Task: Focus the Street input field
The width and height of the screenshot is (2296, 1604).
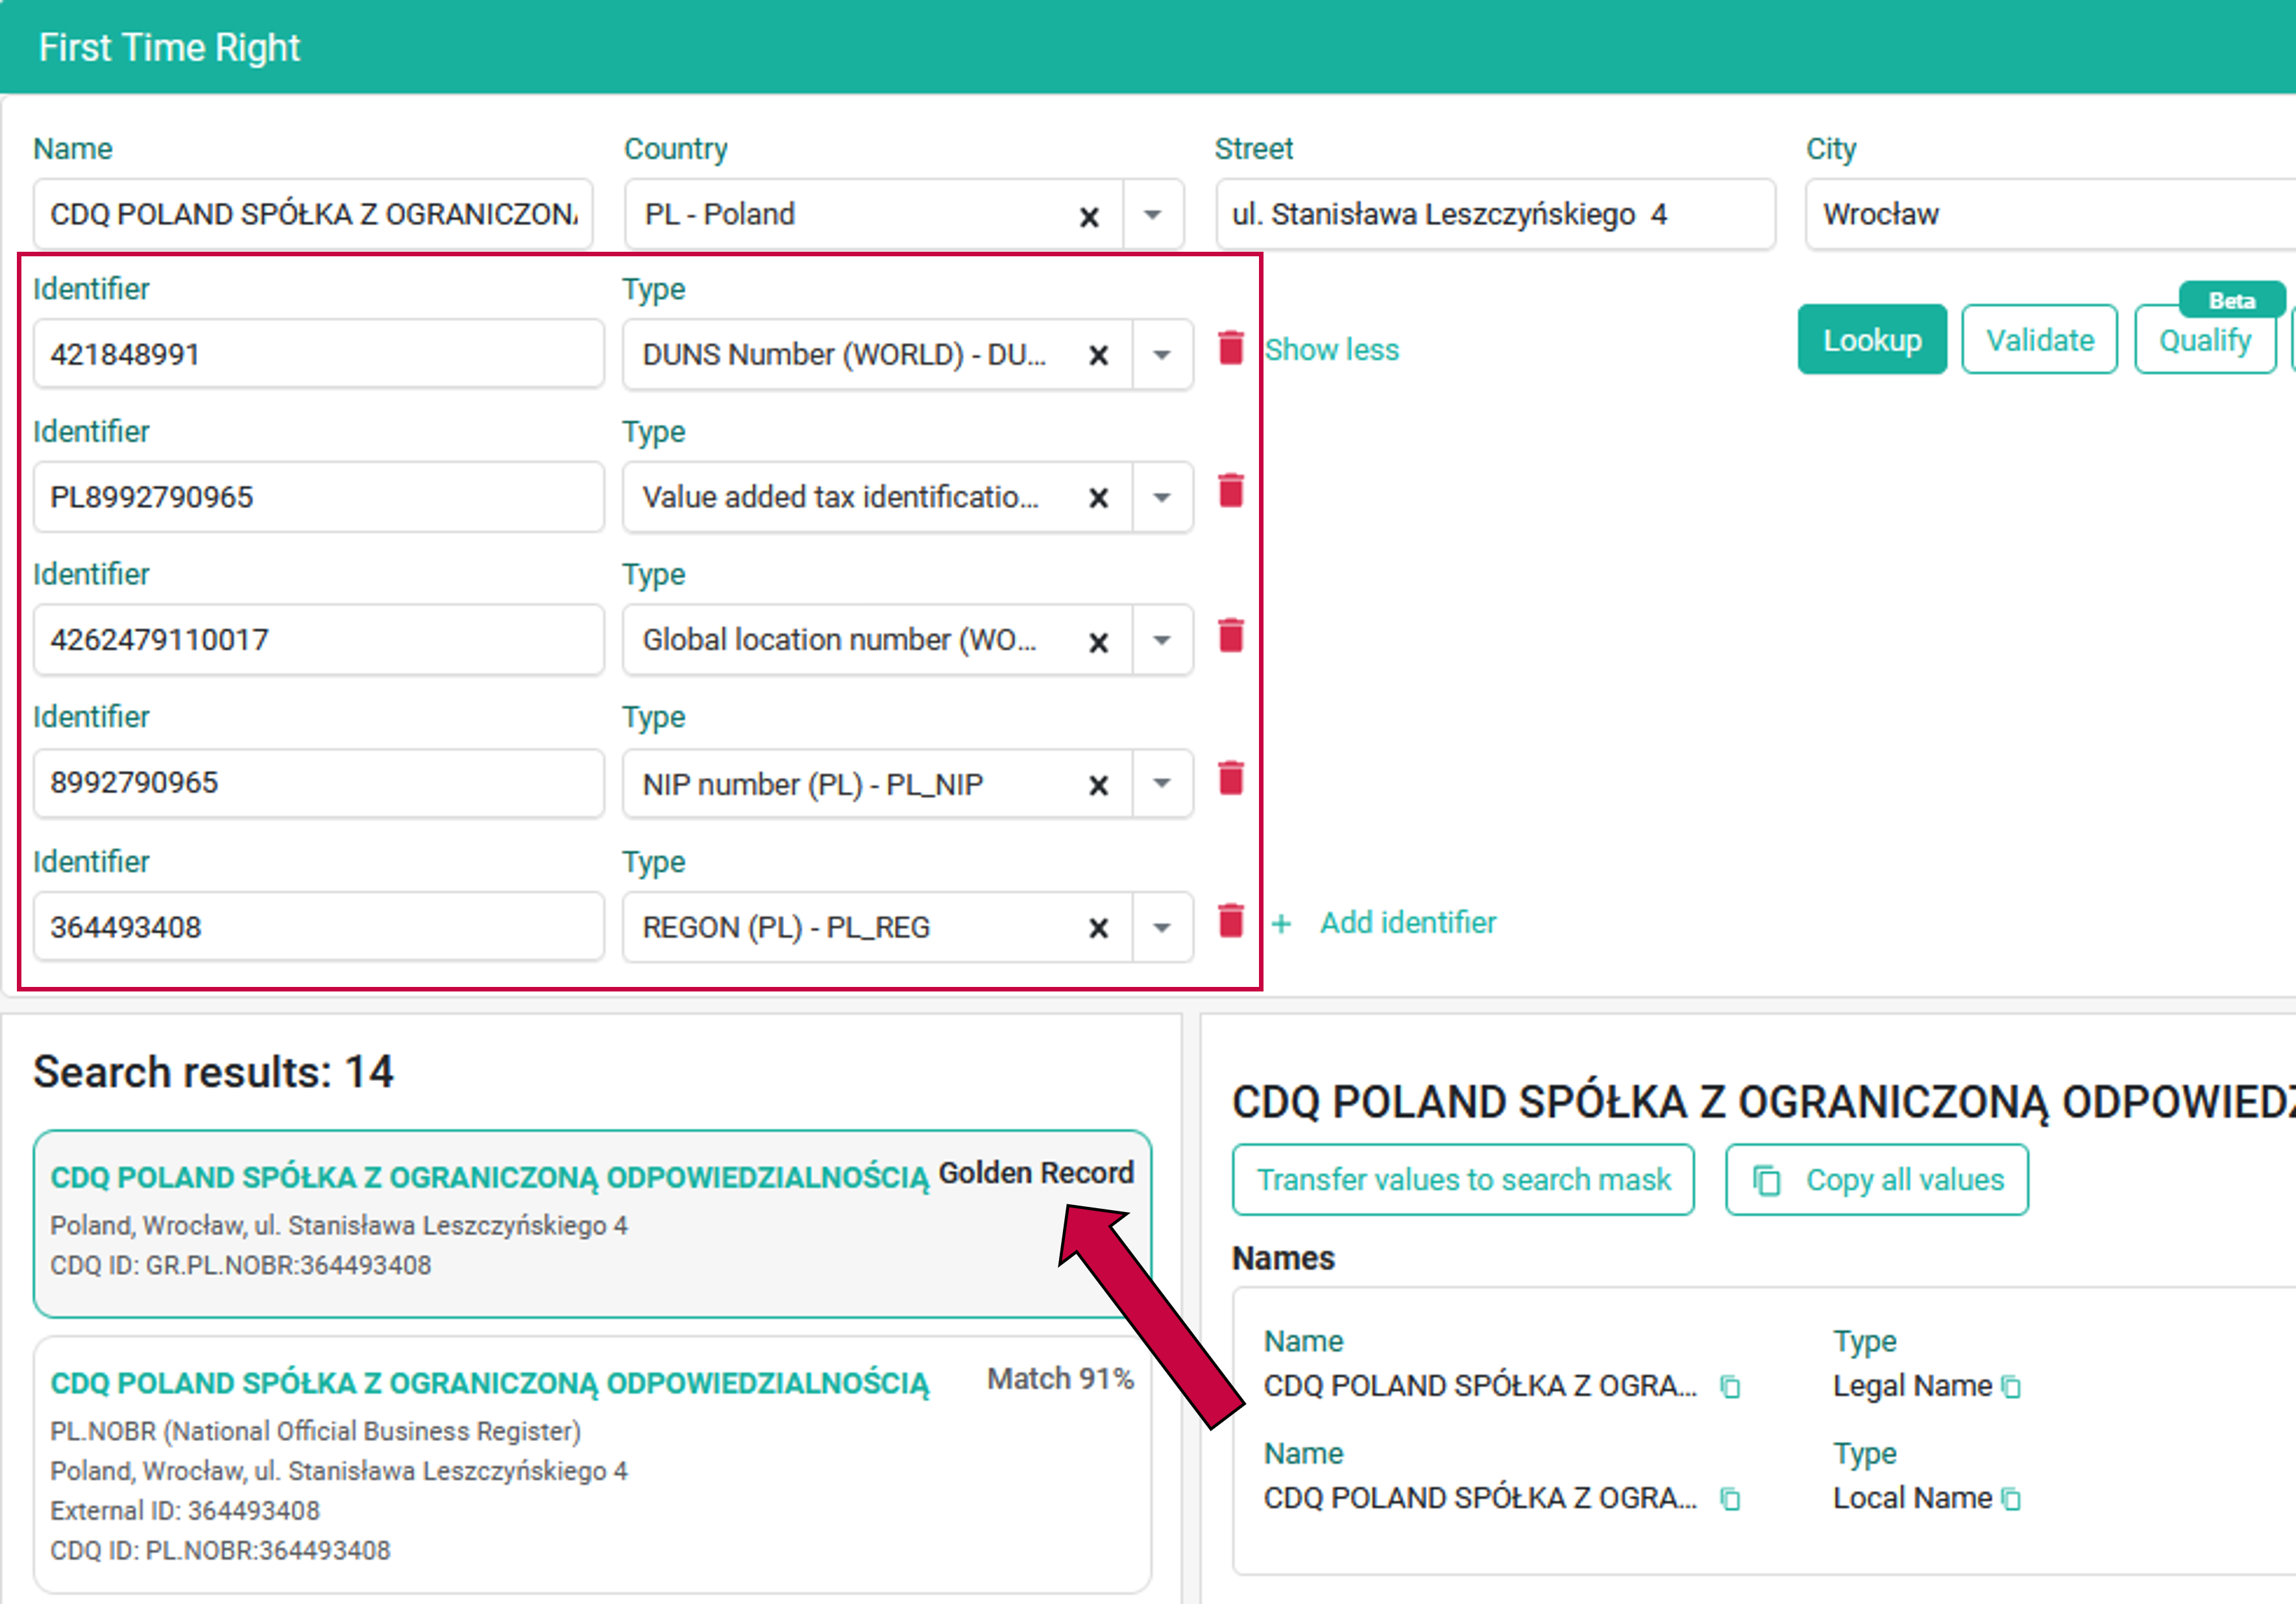Action: click(x=1495, y=214)
